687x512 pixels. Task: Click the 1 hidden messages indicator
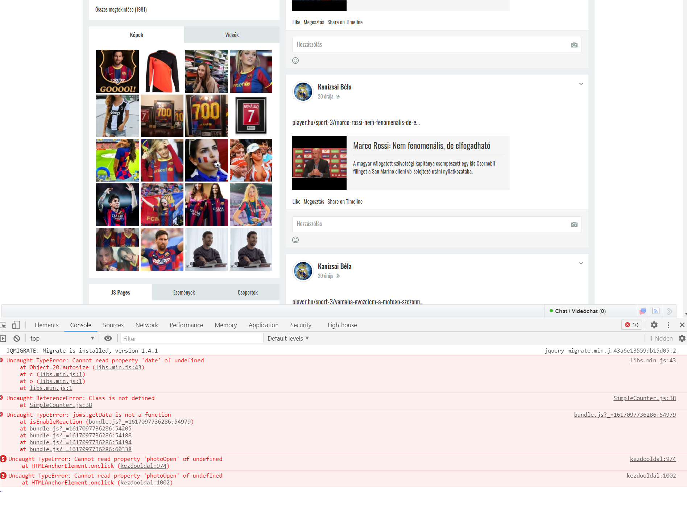pos(661,338)
